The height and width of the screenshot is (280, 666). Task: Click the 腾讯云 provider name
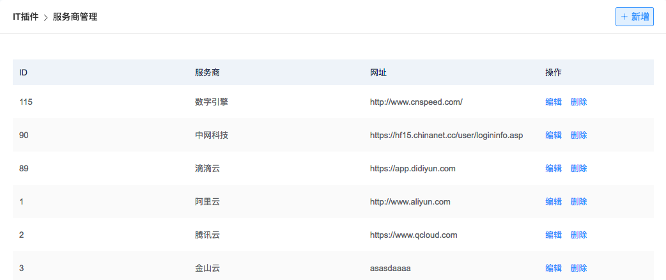[x=207, y=235]
